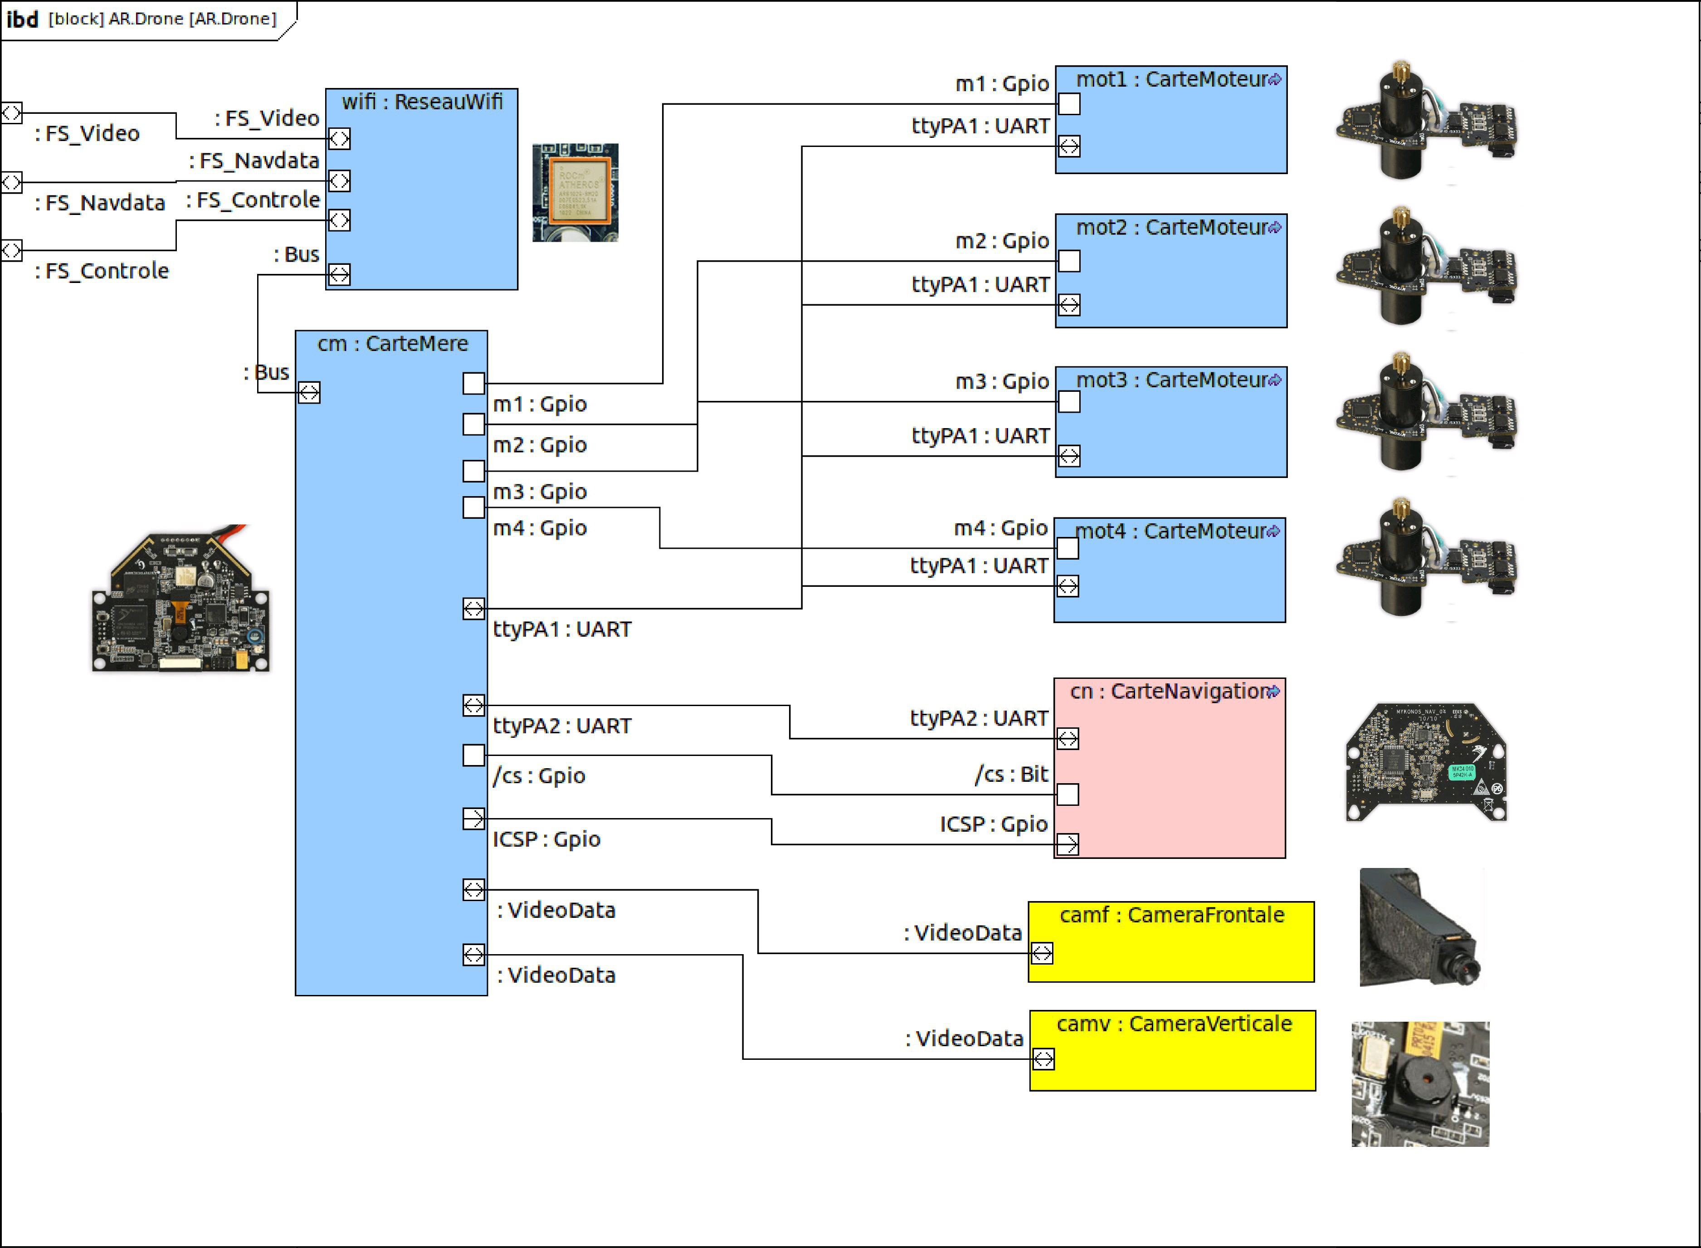Click the FS_Controle boundary port on diagram frame
This screenshot has width=1701, height=1248.
(x=11, y=250)
